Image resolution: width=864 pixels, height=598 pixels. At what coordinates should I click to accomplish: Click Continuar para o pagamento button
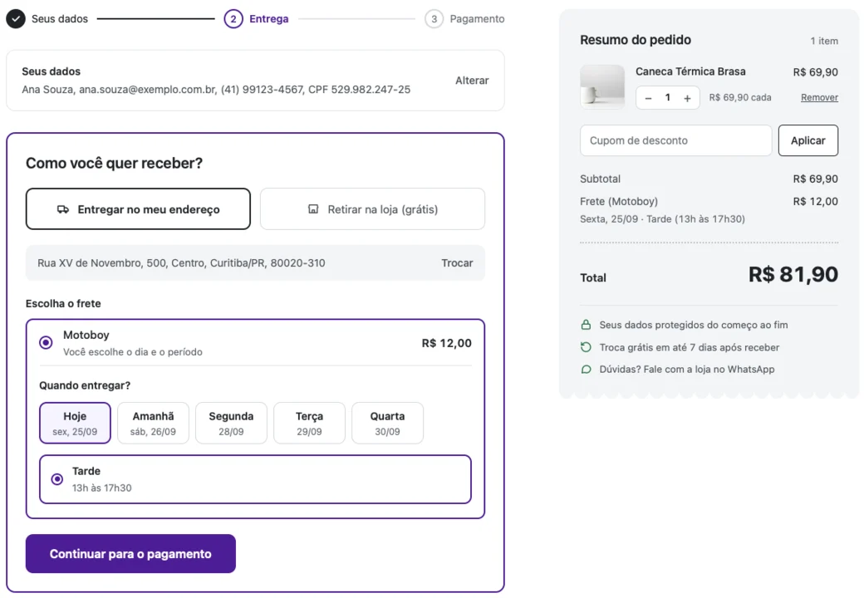130,554
